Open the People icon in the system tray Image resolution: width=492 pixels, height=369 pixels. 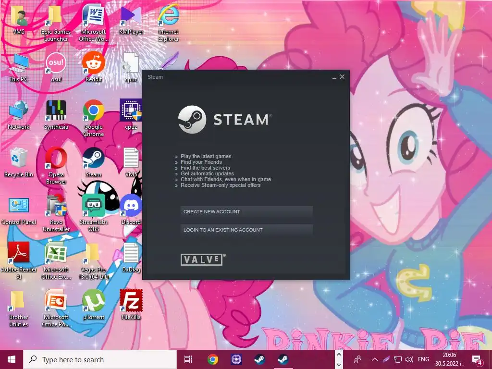tap(357, 359)
